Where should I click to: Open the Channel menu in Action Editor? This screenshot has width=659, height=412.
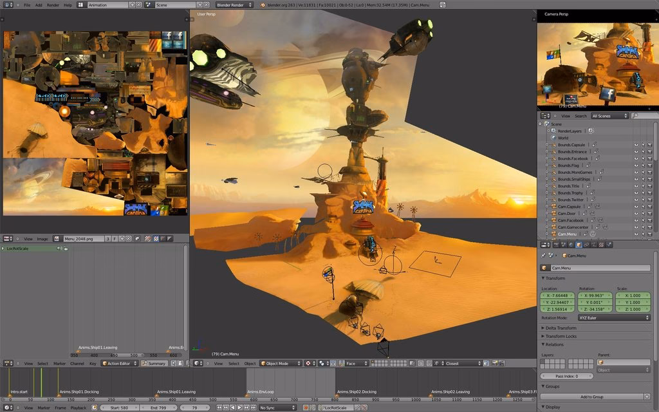tap(77, 363)
